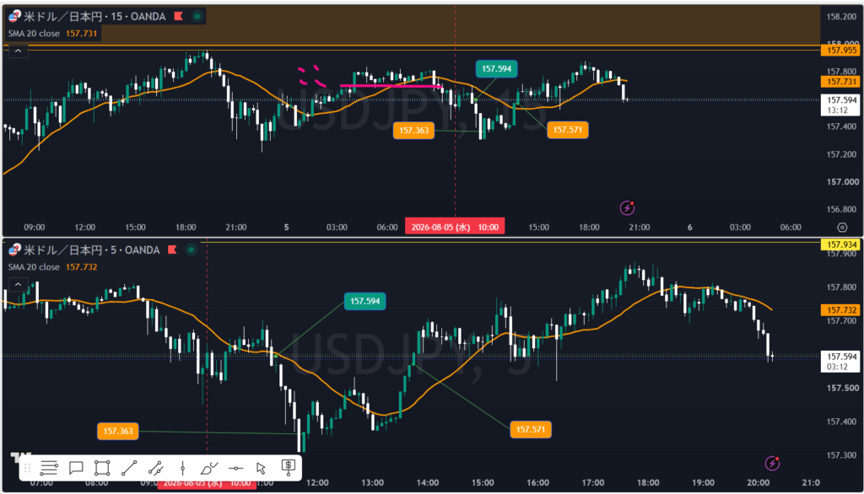Click 09:00 label on upper time axis

34,227
